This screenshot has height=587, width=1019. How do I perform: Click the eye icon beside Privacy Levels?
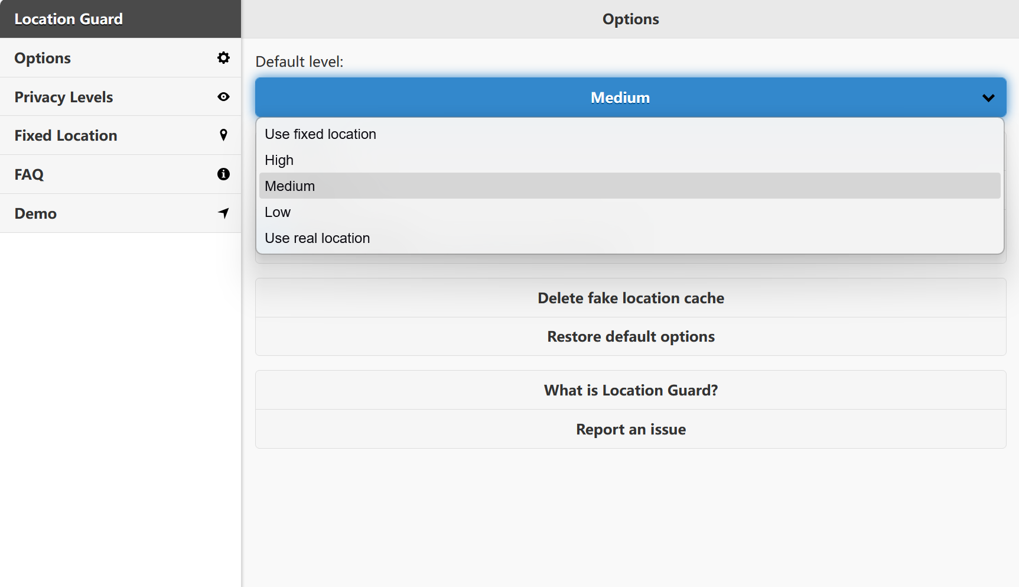point(223,96)
